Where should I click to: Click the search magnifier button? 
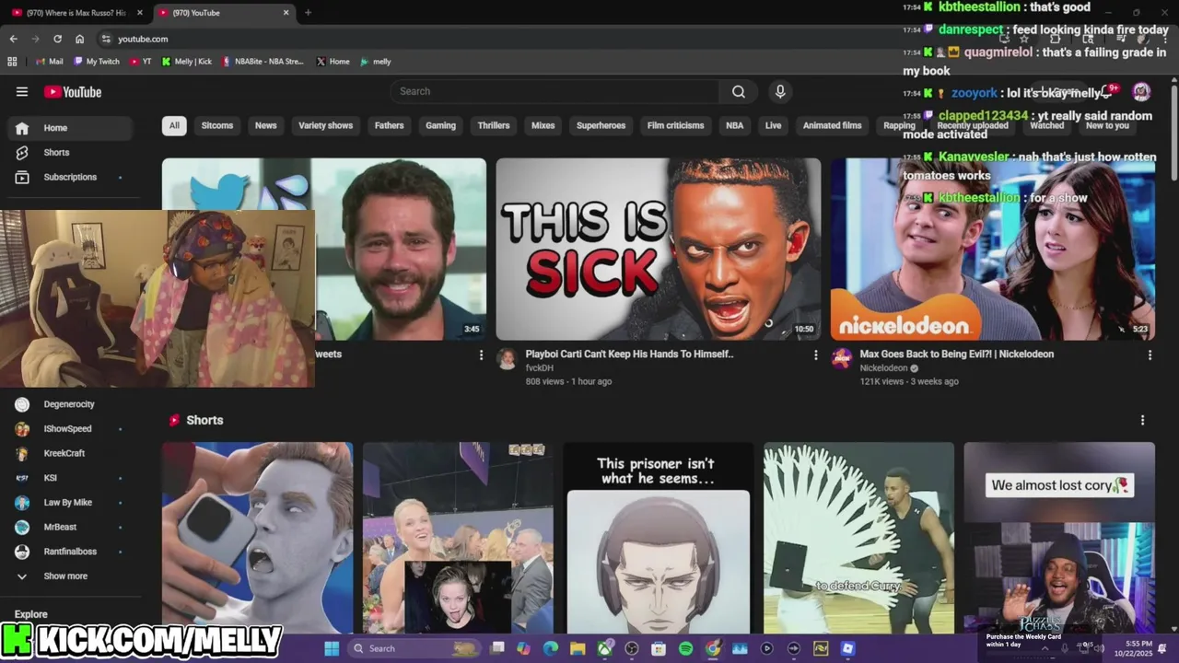(739, 91)
